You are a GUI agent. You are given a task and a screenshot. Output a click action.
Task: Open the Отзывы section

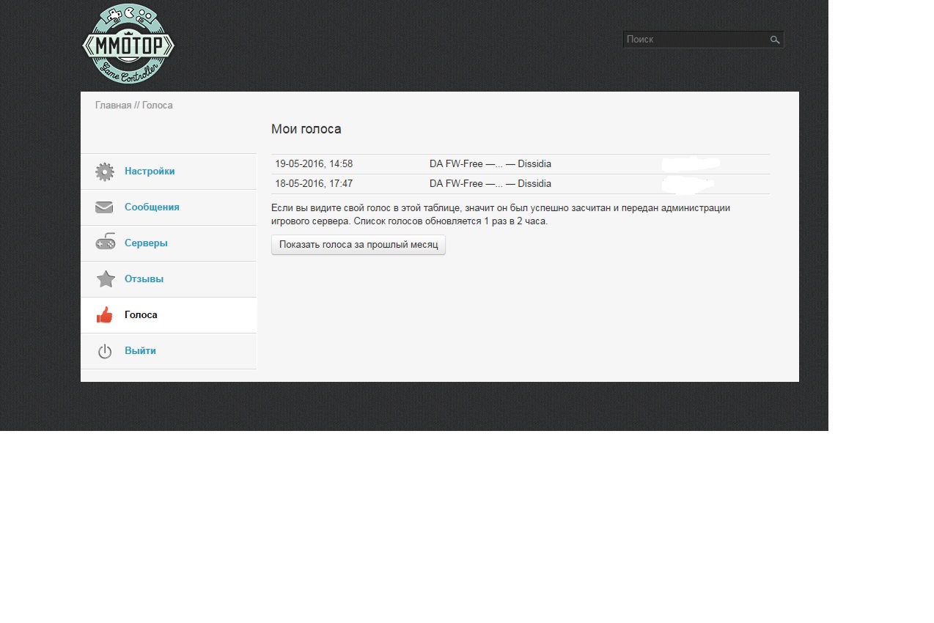pos(144,279)
